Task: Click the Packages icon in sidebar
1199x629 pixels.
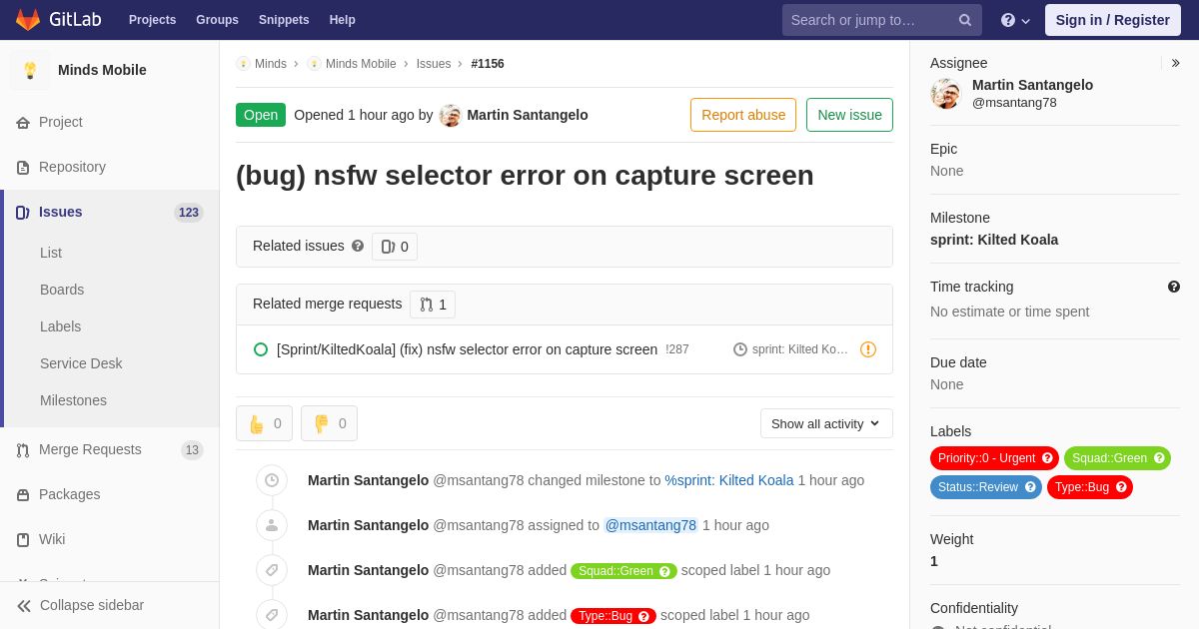Action: click(x=23, y=494)
